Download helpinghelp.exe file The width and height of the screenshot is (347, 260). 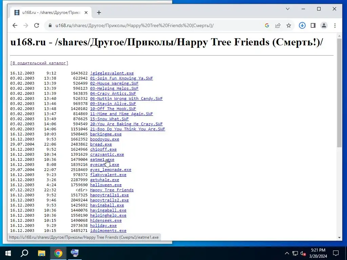coord(108,216)
